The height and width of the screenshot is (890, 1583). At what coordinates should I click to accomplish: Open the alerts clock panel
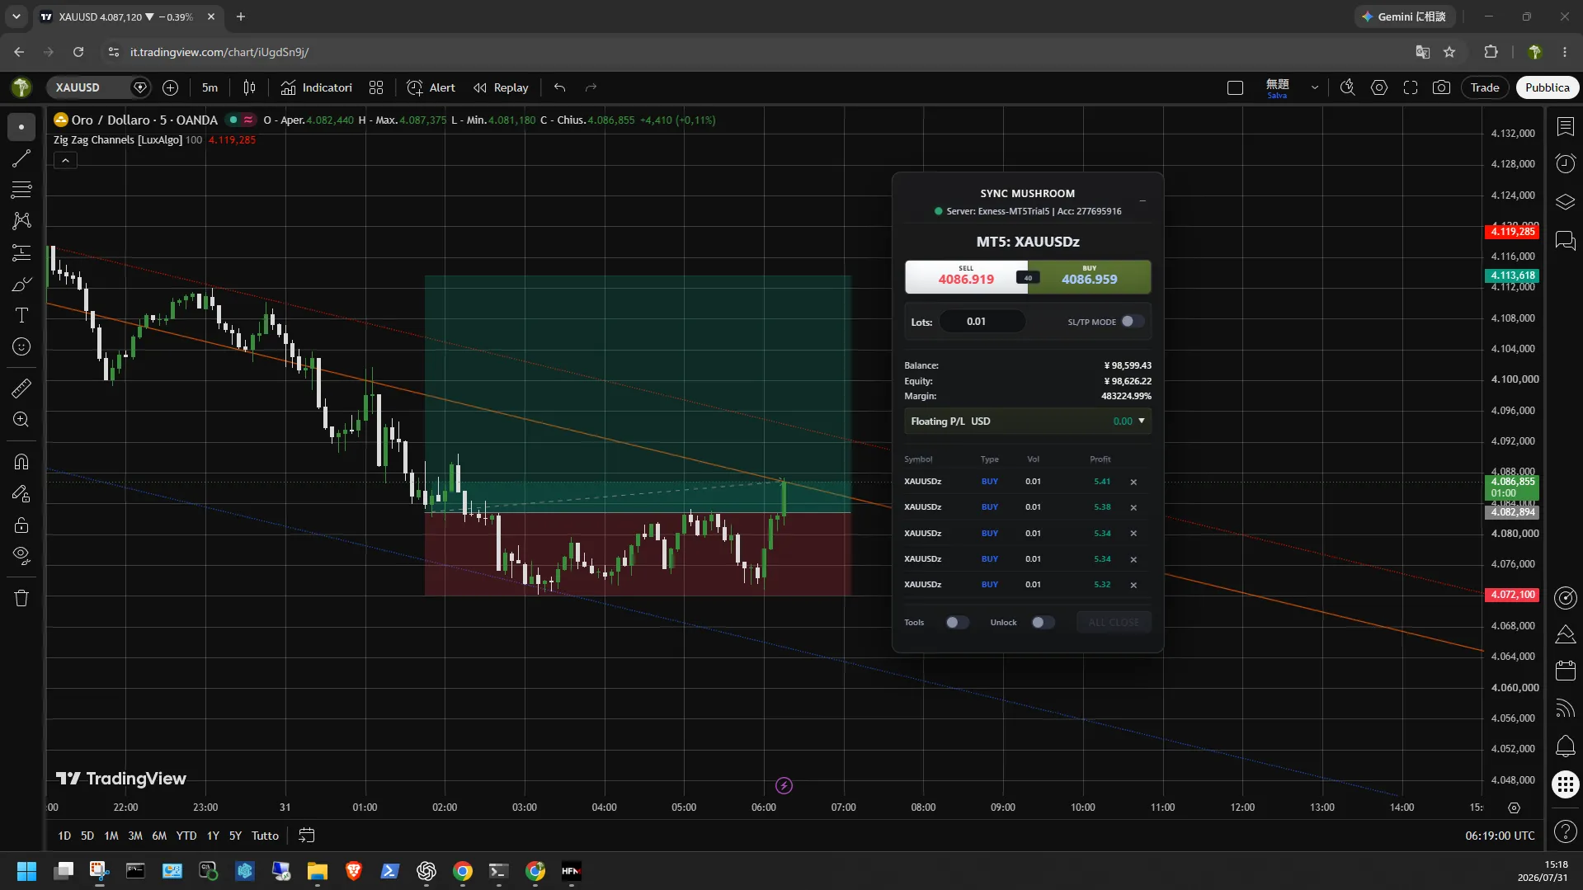click(x=1566, y=163)
